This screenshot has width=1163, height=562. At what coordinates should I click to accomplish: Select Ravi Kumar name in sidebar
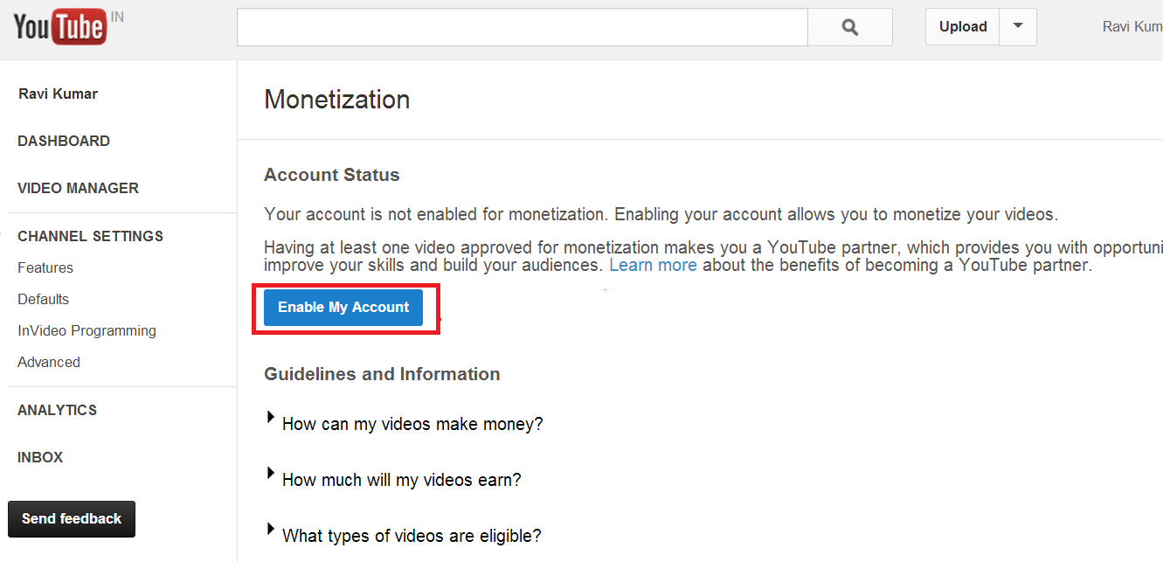(58, 94)
